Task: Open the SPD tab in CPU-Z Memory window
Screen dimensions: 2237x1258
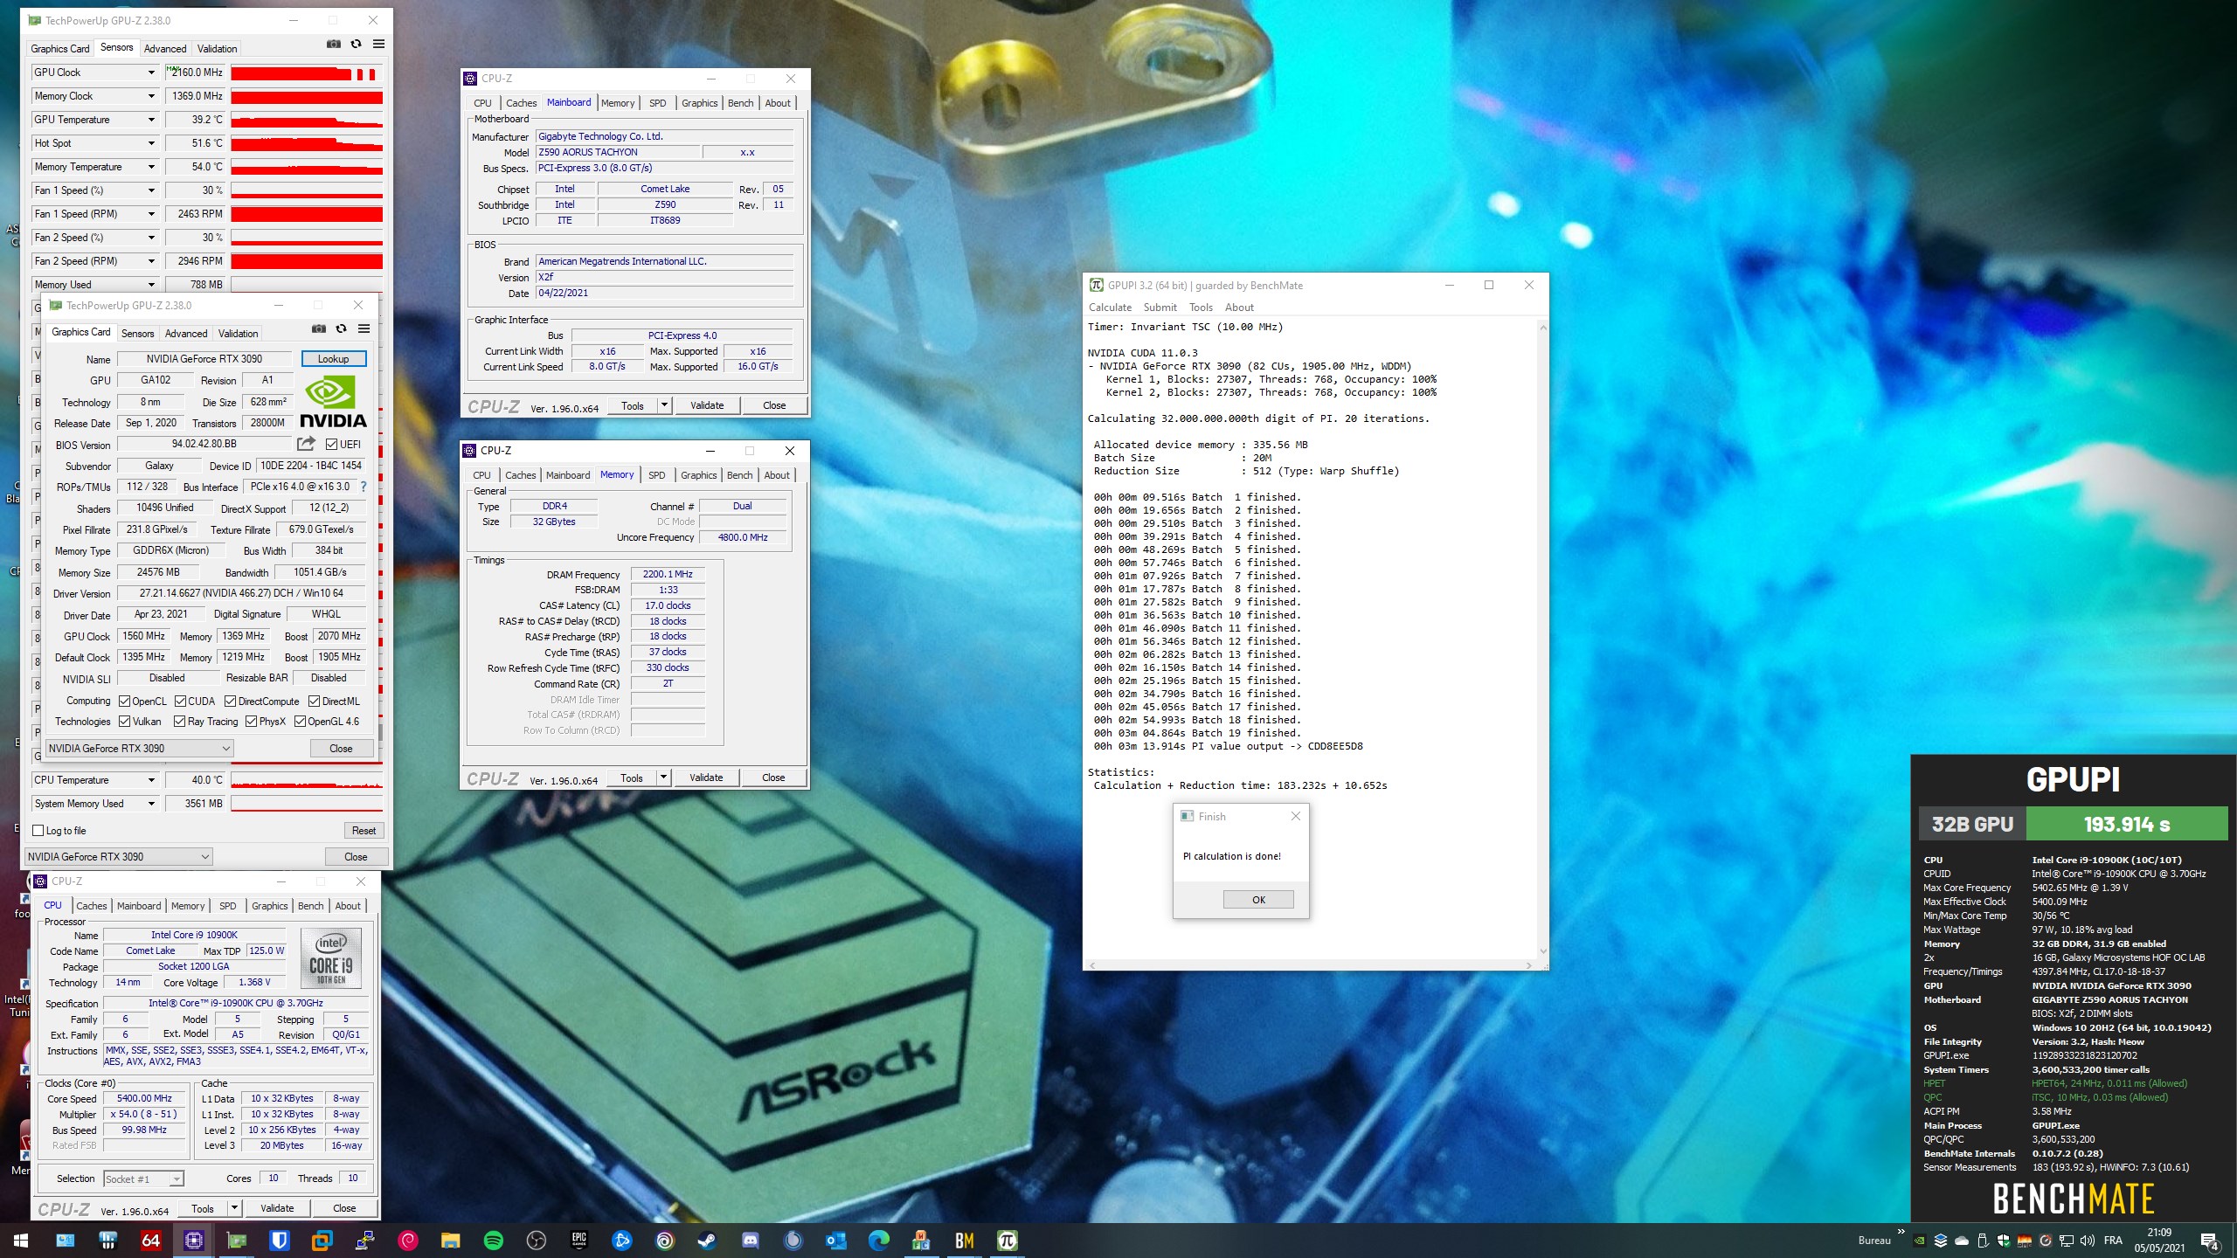Action: coord(657,475)
